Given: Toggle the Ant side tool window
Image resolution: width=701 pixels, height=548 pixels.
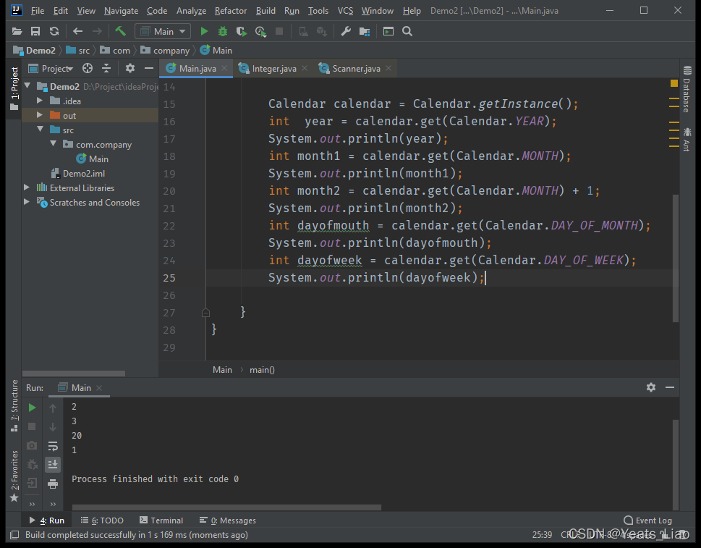Looking at the screenshot, I should [x=687, y=139].
